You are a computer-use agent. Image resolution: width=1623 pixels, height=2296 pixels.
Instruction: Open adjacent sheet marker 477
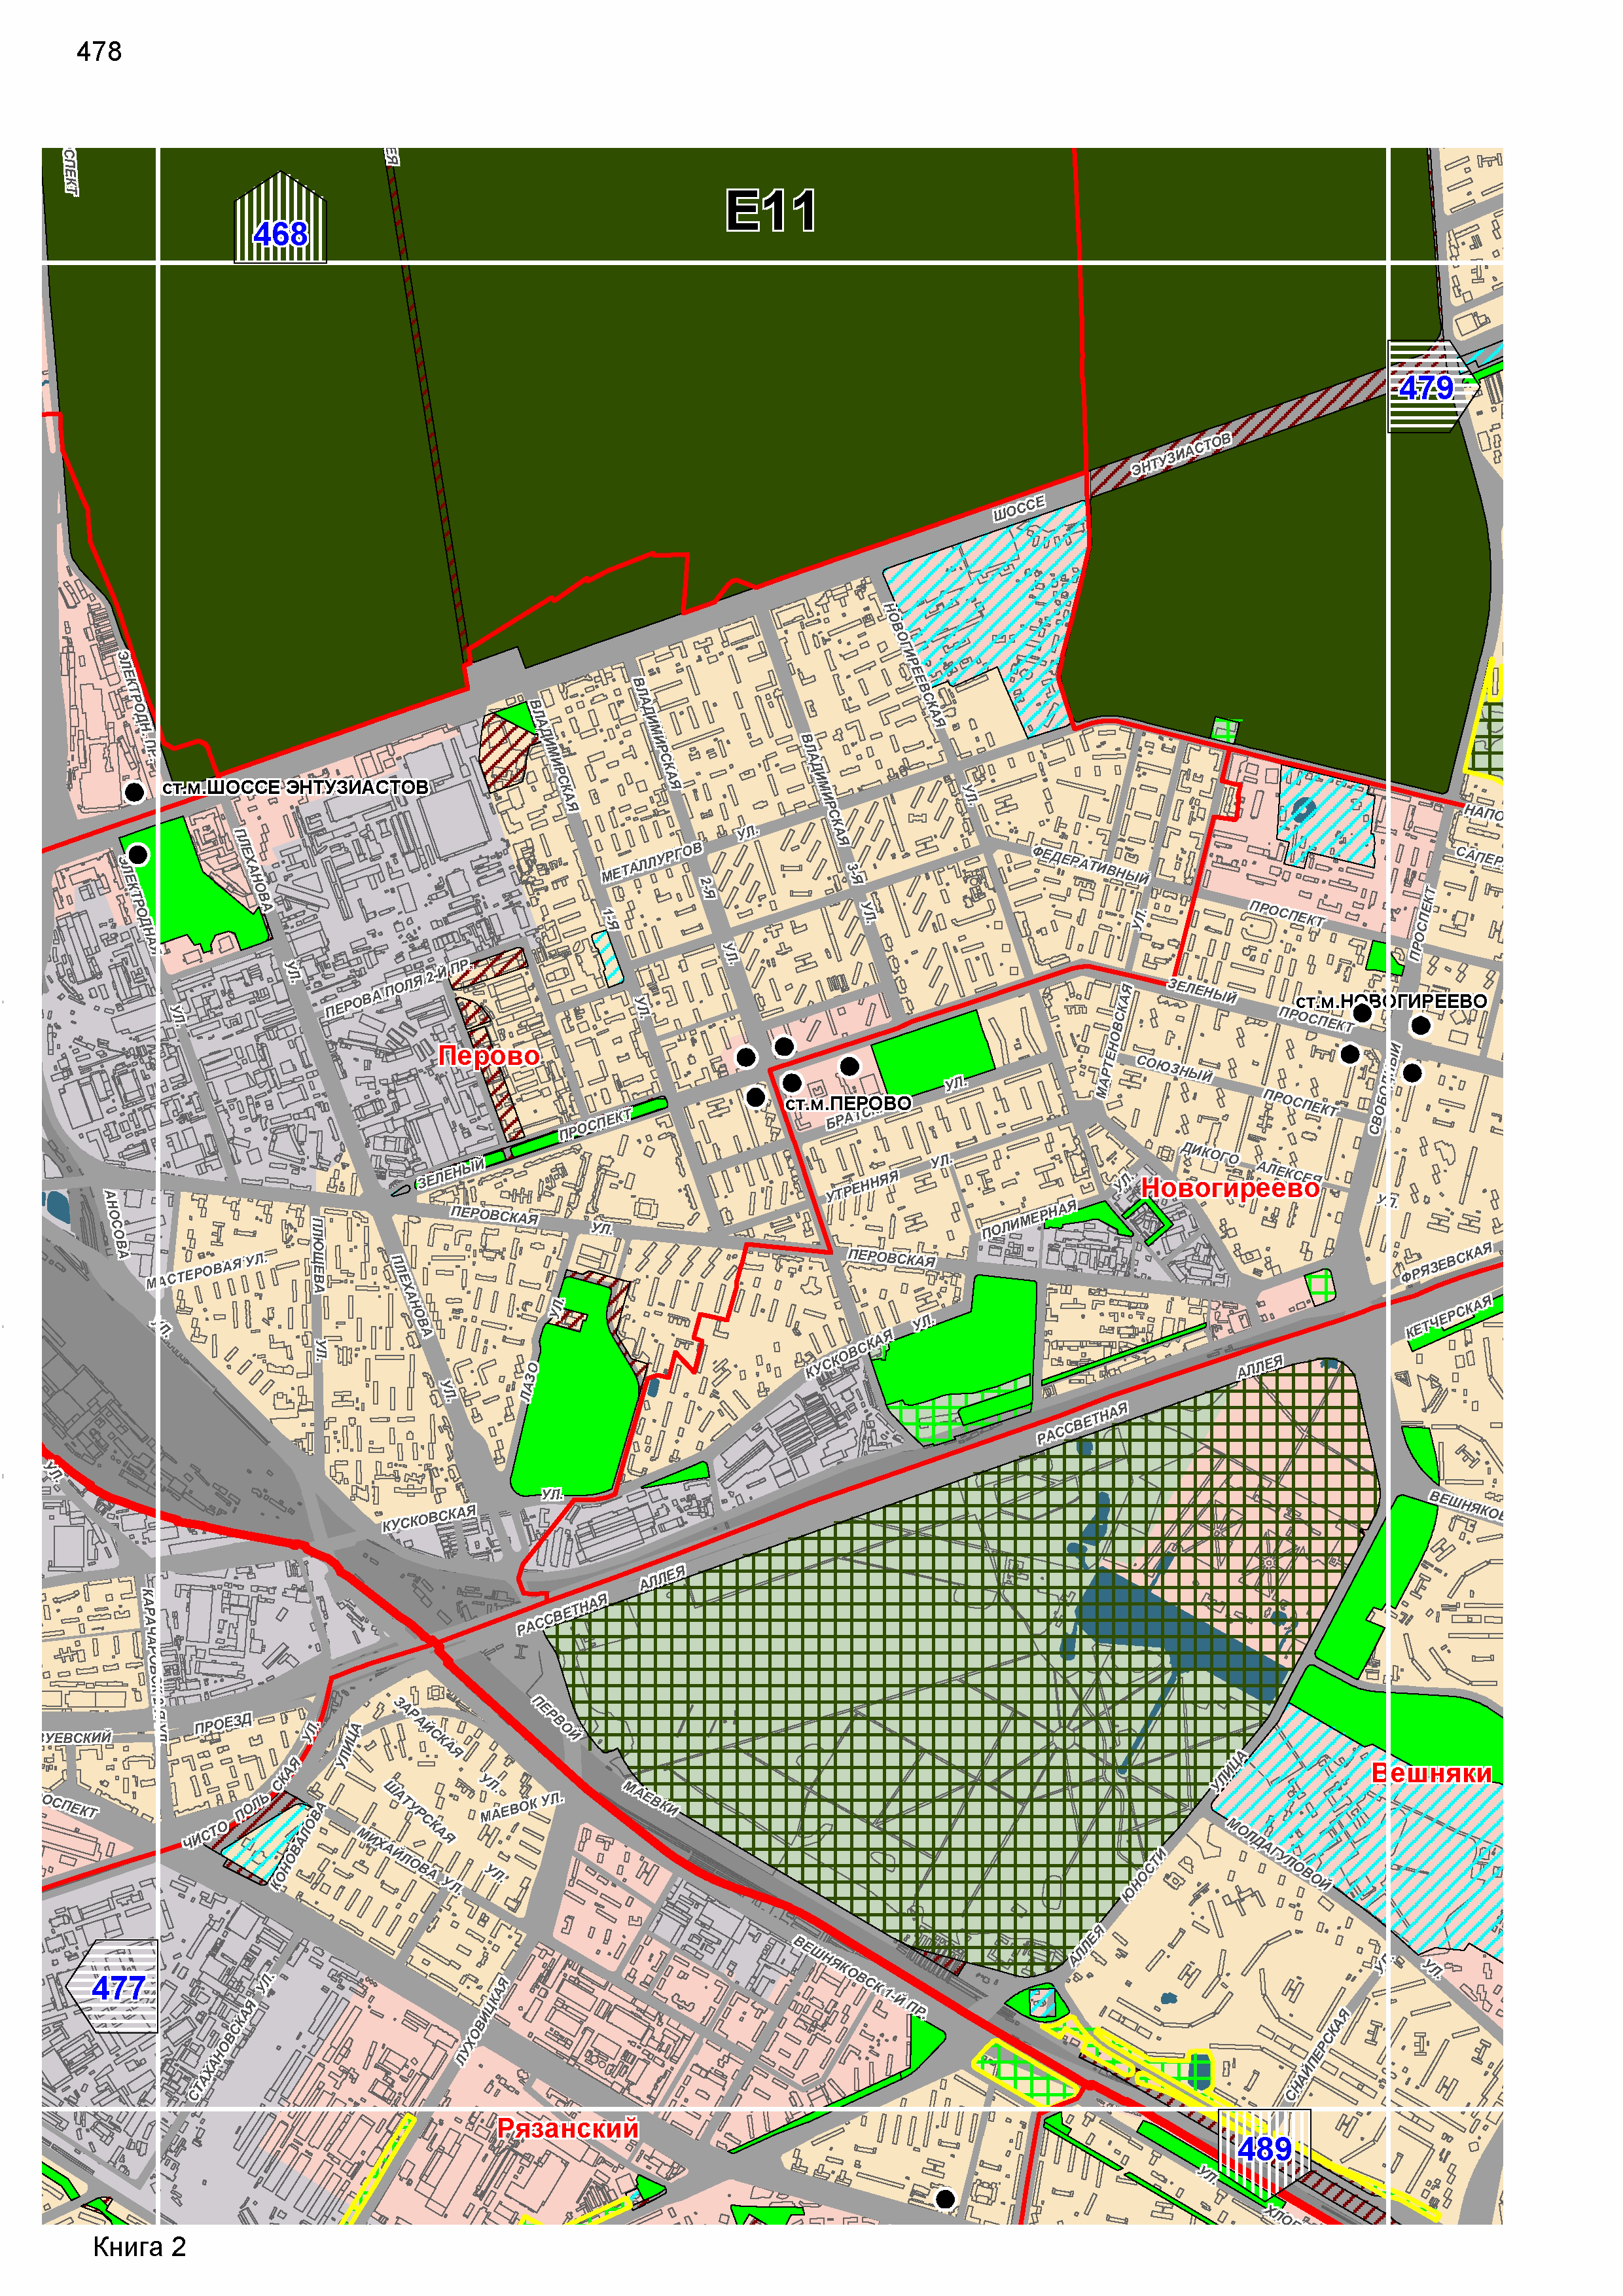pyautogui.click(x=118, y=1987)
